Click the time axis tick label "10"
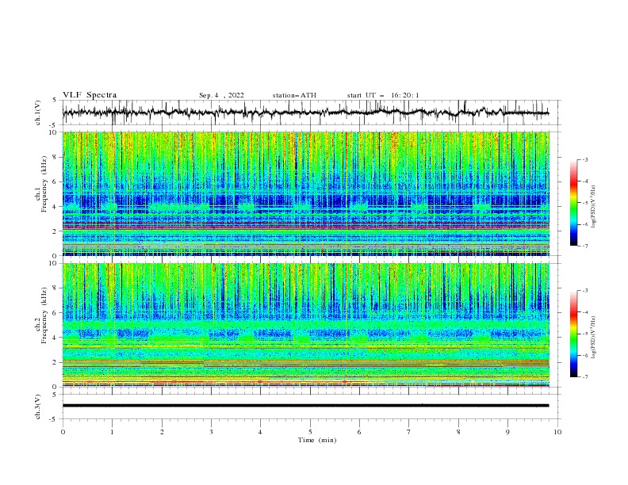Screen dimensions: 628x485 (557, 432)
